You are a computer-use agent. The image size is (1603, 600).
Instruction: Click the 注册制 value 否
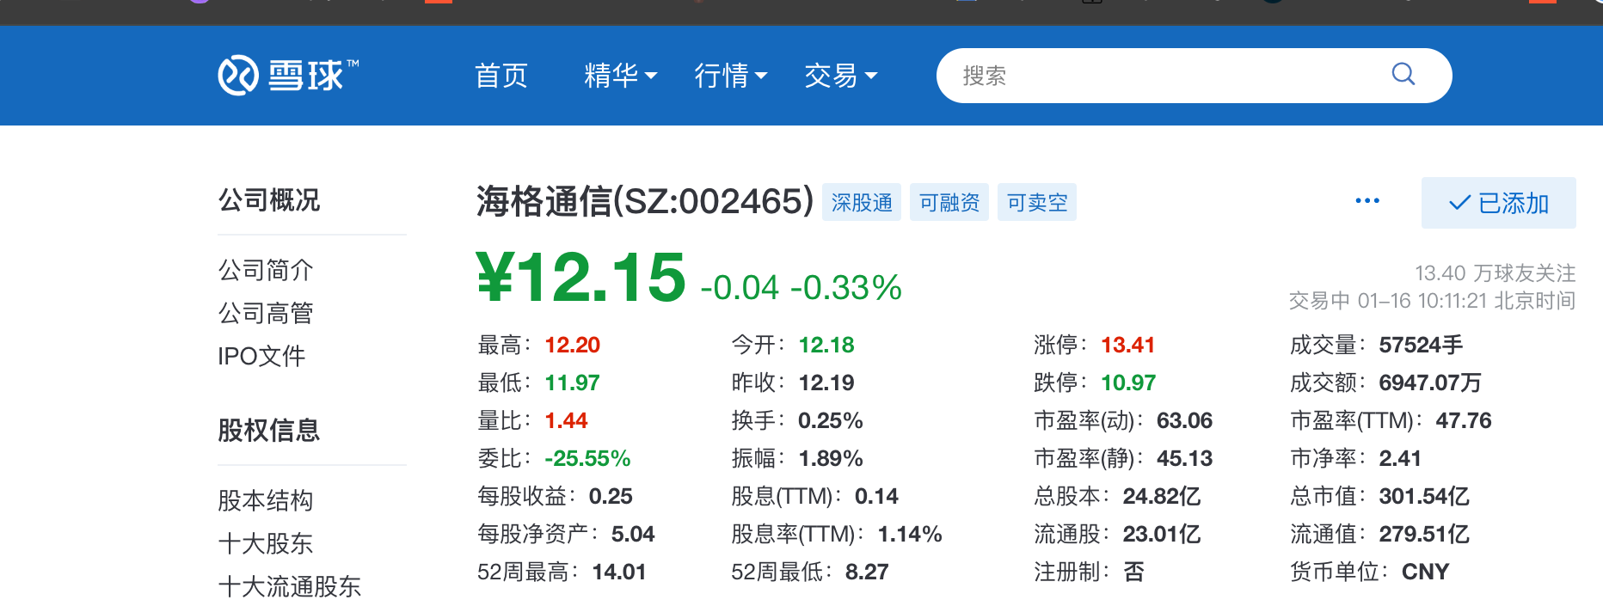pyautogui.click(x=1134, y=572)
